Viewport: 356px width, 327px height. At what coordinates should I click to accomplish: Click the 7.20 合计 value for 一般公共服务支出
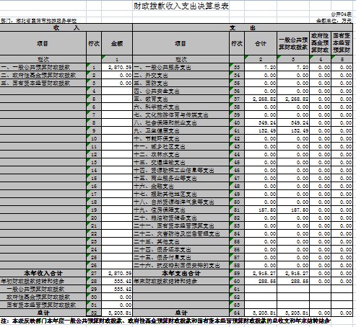tap(261, 67)
